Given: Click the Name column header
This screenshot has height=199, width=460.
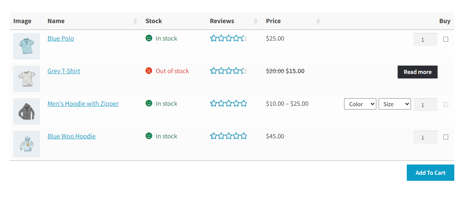Looking at the screenshot, I should point(56,21).
